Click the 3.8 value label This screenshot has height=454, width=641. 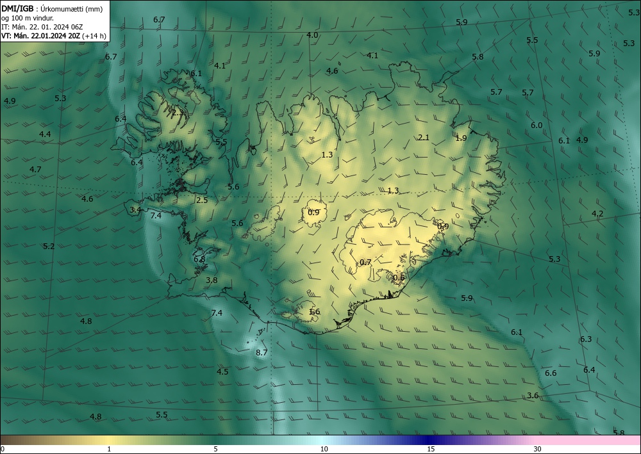click(212, 280)
